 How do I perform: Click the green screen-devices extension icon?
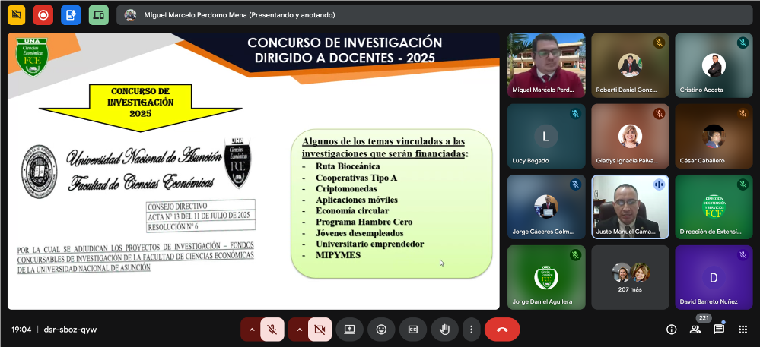pos(98,15)
